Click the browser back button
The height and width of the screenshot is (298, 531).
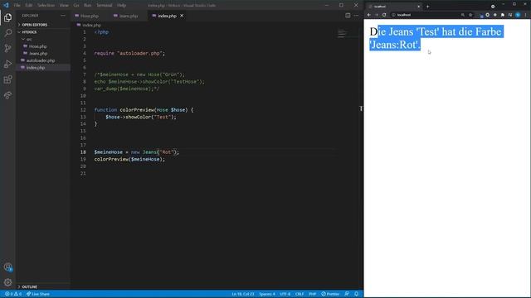368,15
